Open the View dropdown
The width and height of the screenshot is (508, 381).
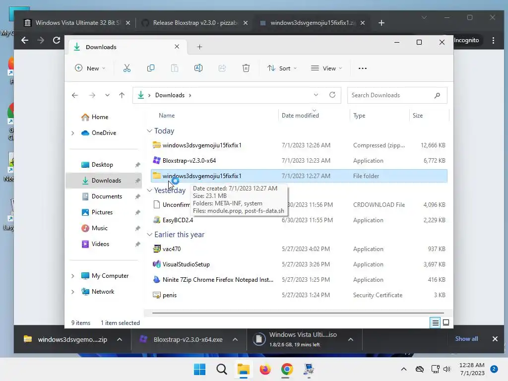[326, 68]
